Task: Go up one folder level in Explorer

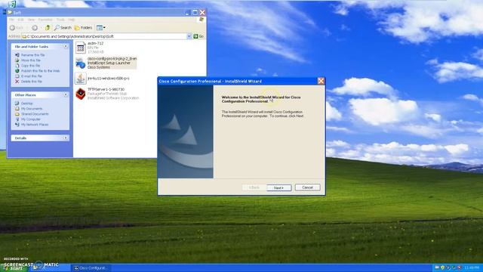Action: click(48, 28)
